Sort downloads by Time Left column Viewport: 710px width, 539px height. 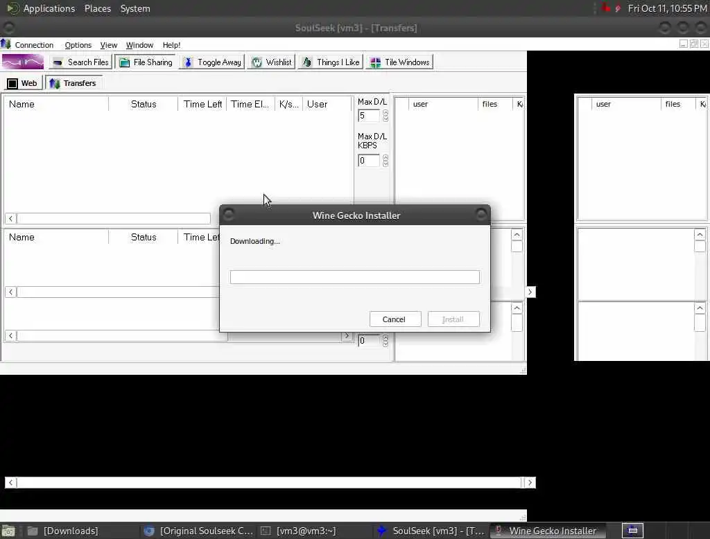click(202, 104)
